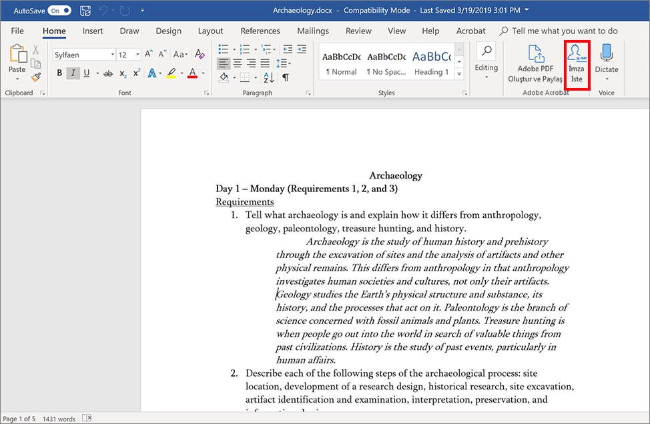Open the font size 12 dropdown
The width and height of the screenshot is (650, 424).
click(x=137, y=54)
